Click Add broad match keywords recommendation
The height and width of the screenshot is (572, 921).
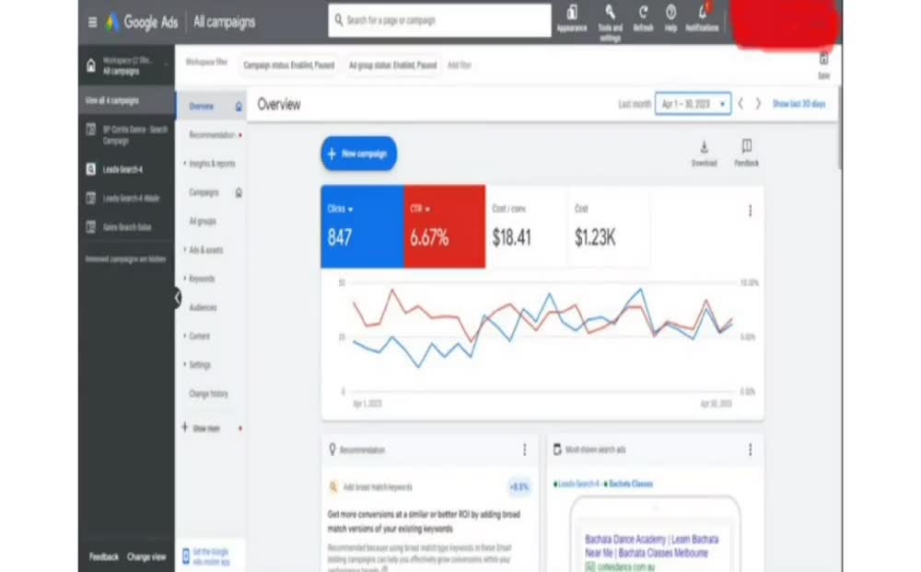pos(378,486)
